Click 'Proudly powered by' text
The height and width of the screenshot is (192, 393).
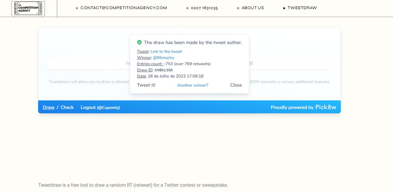pos(292,107)
